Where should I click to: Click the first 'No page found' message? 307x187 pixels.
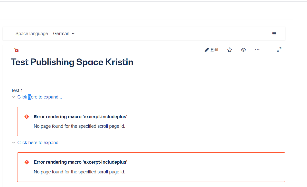79,126
